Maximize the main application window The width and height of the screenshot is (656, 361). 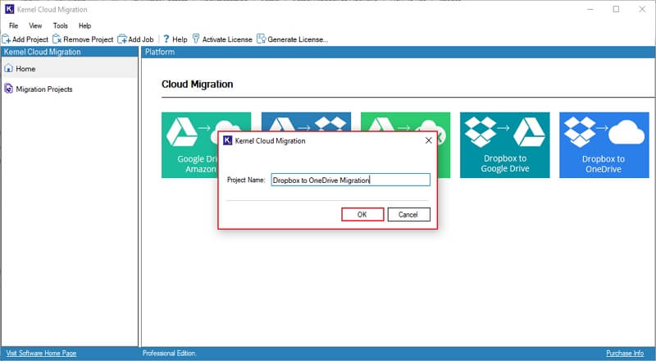click(617, 9)
